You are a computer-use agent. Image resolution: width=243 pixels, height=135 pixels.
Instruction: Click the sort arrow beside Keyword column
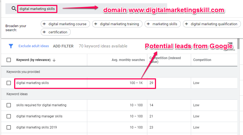pos(54,60)
